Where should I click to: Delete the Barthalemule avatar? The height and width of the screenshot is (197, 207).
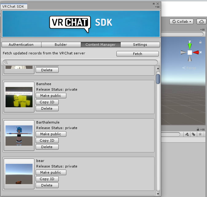coord(47,147)
